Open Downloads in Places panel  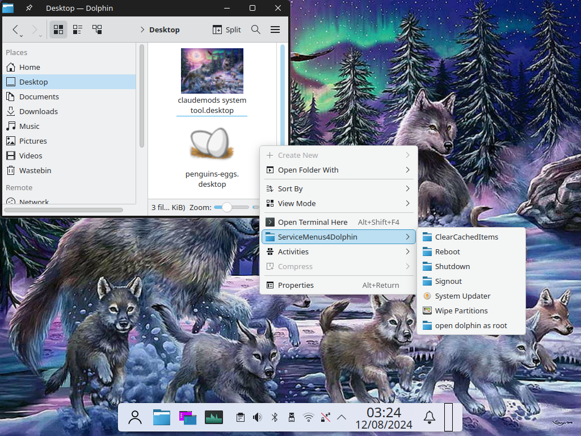click(69, 112)
